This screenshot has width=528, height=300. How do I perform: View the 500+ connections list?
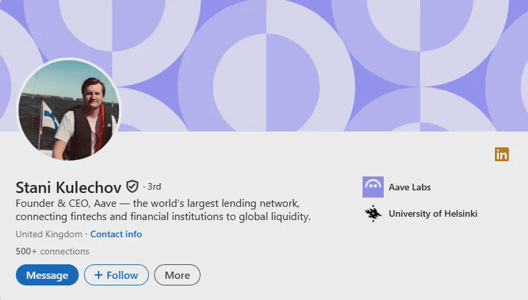[52, 251]
